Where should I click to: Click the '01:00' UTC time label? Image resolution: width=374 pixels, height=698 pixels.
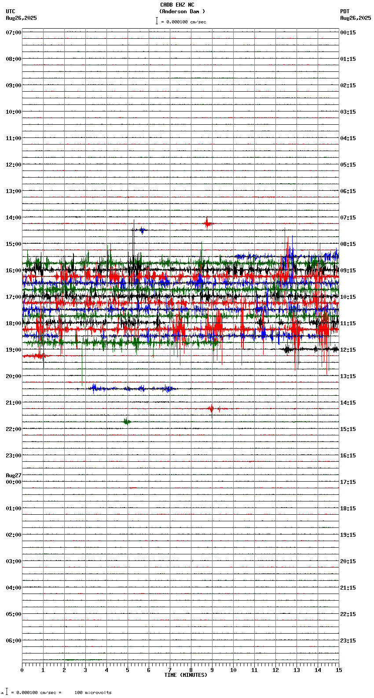(x=14, y=509)
